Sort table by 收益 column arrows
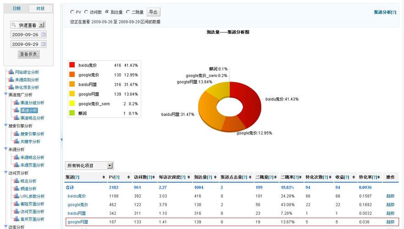This screenshot has height=229, width=404. [354, 177]
